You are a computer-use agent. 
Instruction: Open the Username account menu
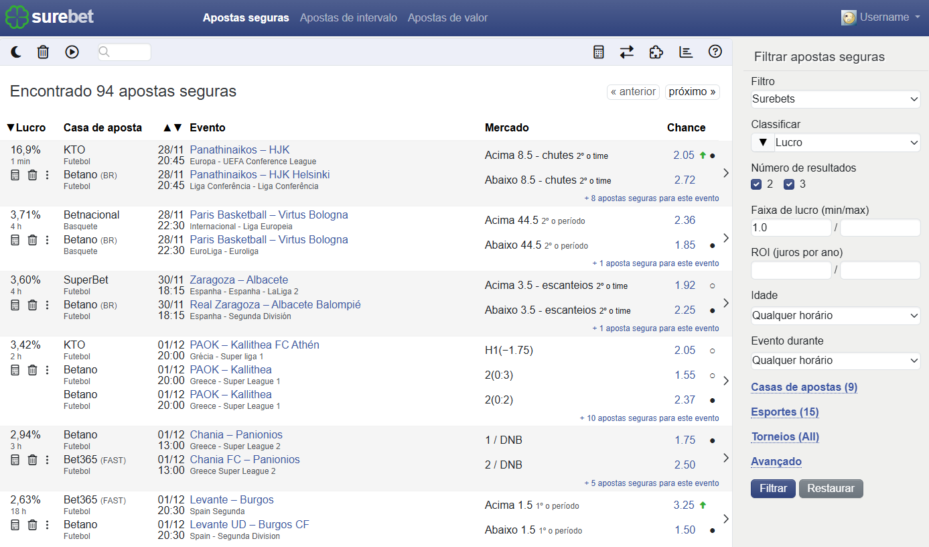[881, 17]
